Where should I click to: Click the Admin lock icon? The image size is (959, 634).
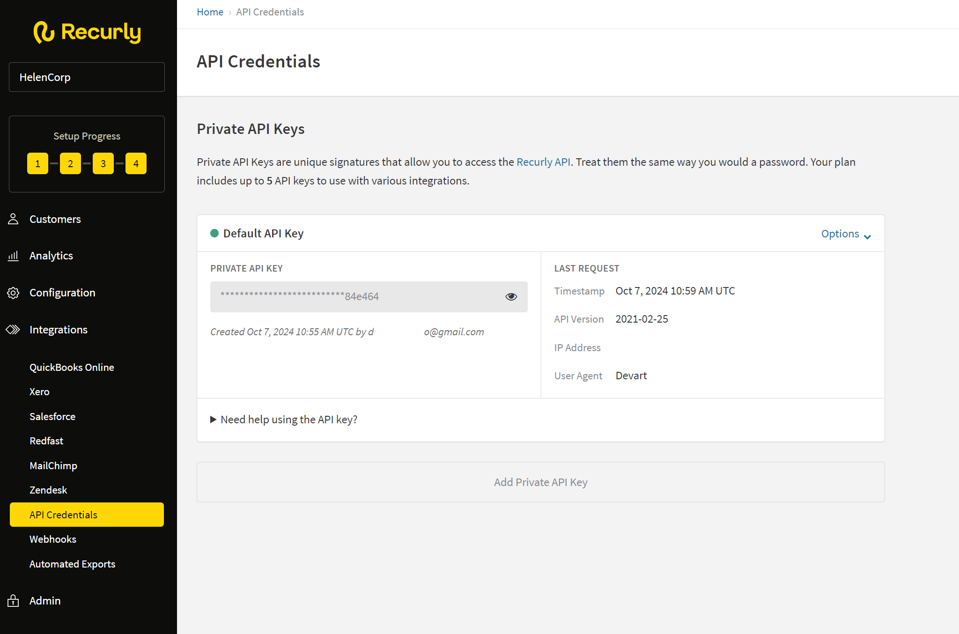13,601
